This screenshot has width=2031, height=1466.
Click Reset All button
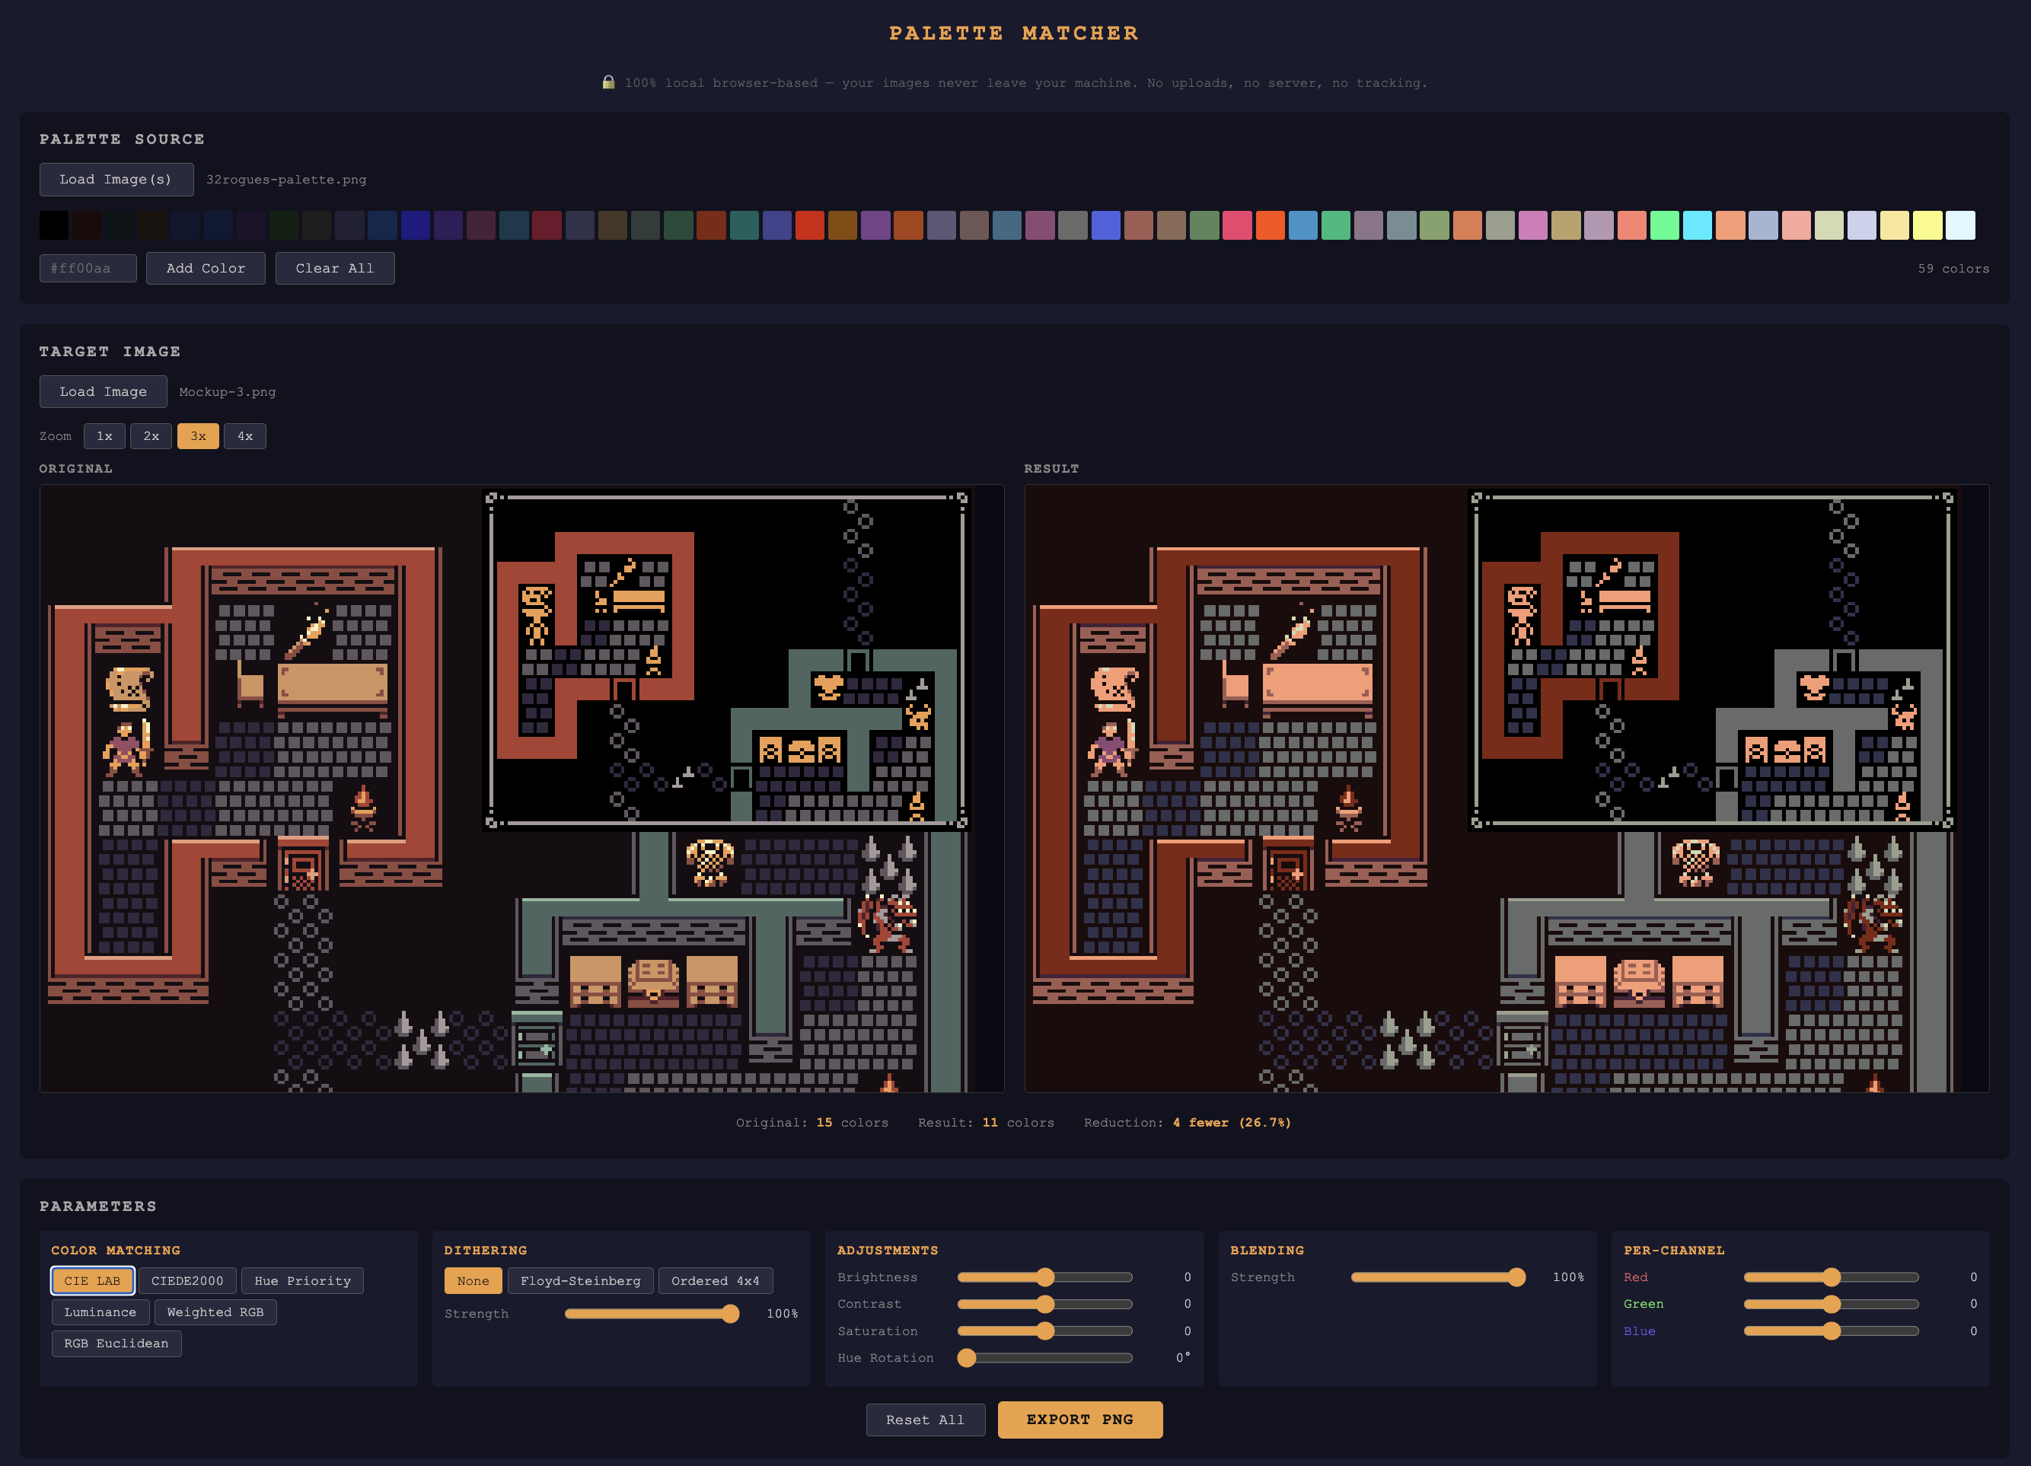pyautogui.click(x=925, y=1420)
